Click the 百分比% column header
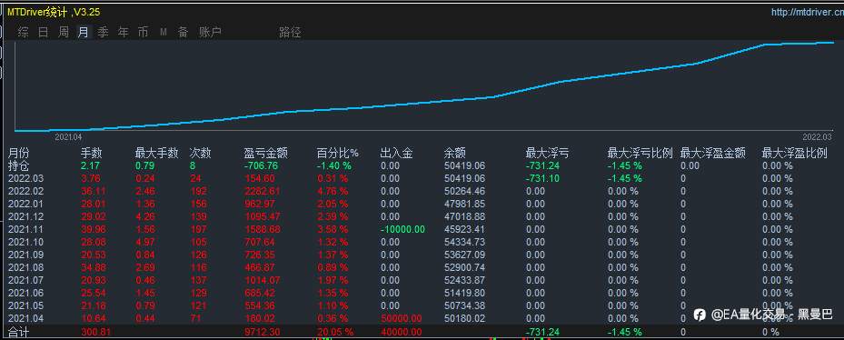 (337, 153)
